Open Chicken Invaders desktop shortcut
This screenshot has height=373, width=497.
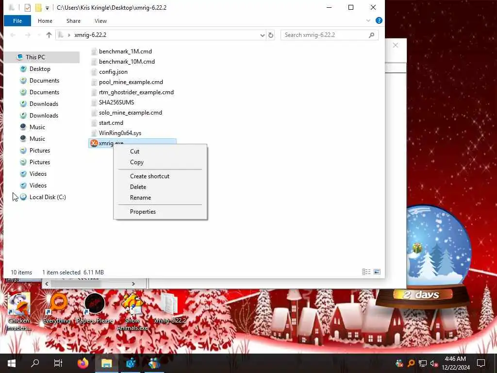19,312
